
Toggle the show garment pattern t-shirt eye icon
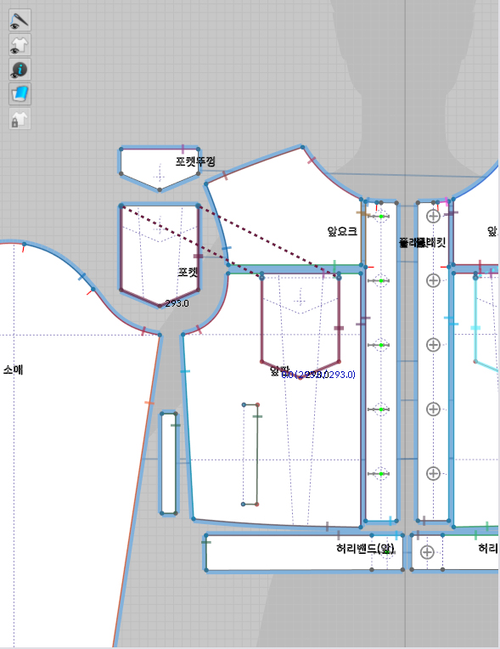click(x=20, y=45)
